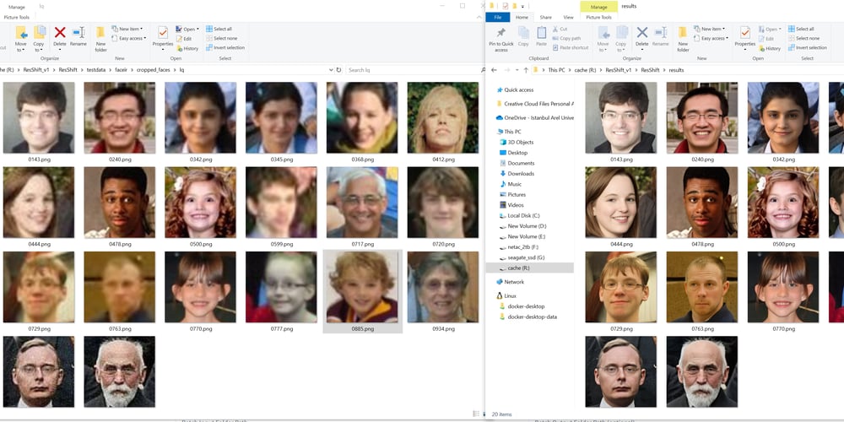
Task: Click ResShift_v1 breadcrumb in lq address bar
Action: (x=38, y=70)
